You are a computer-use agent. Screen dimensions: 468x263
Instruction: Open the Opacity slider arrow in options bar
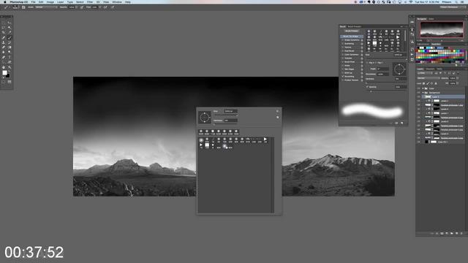pyautogui.click(x=76, y=7)
